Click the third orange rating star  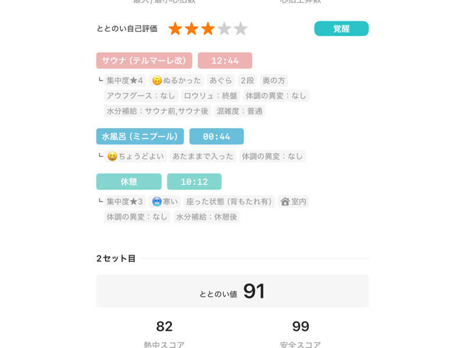(x=208, y=29)
